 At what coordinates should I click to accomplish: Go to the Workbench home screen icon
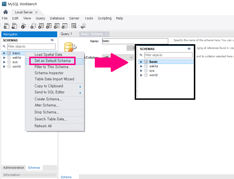point(6,12)
